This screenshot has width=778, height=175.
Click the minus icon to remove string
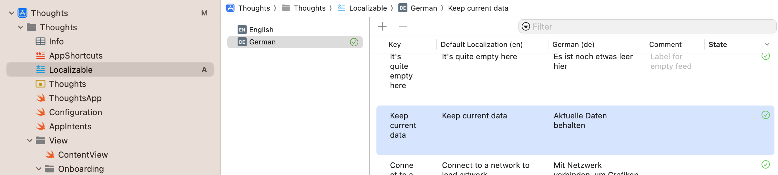click(403, 26)
